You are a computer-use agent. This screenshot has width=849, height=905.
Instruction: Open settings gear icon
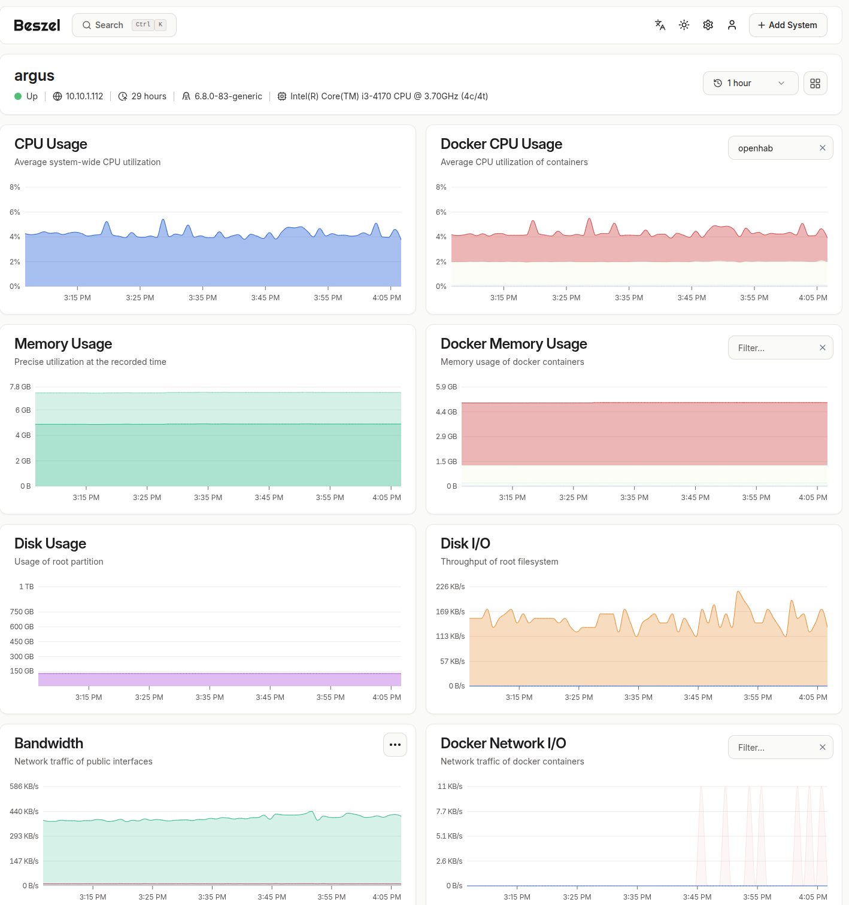point(708,25)
